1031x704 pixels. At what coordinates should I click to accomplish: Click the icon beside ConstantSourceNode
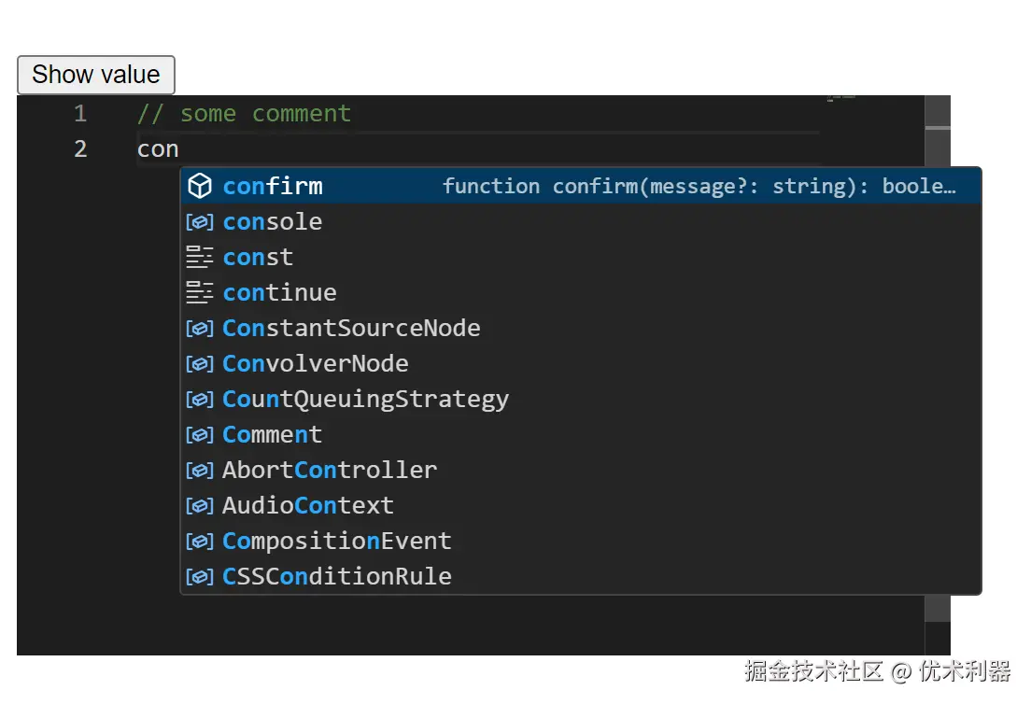199,329
